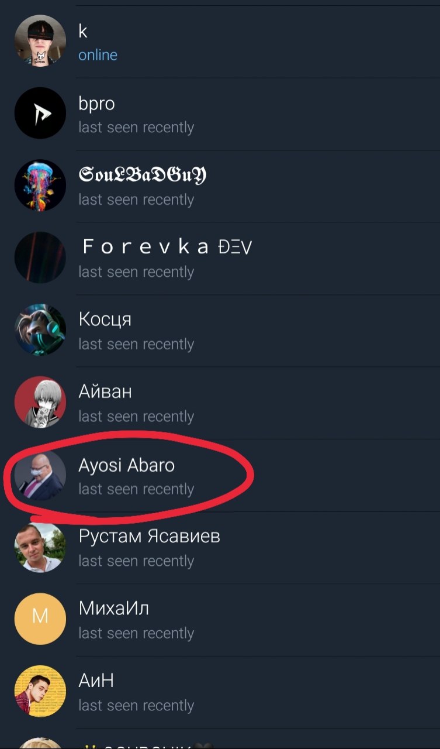440x749 pixels.
Task: Open Ayosi Abaro circled avatar photo
Action: (40, 475)
